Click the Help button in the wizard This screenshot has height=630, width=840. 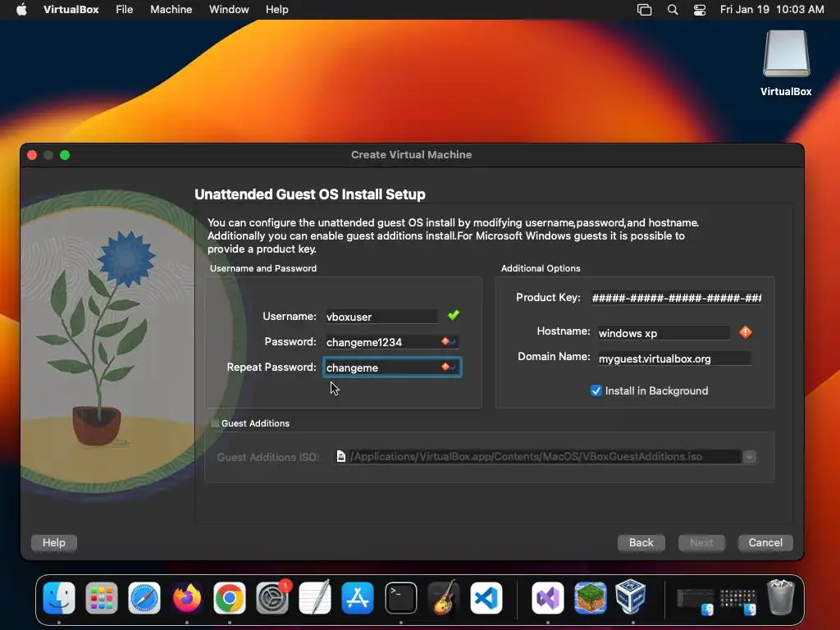point(53,543)
